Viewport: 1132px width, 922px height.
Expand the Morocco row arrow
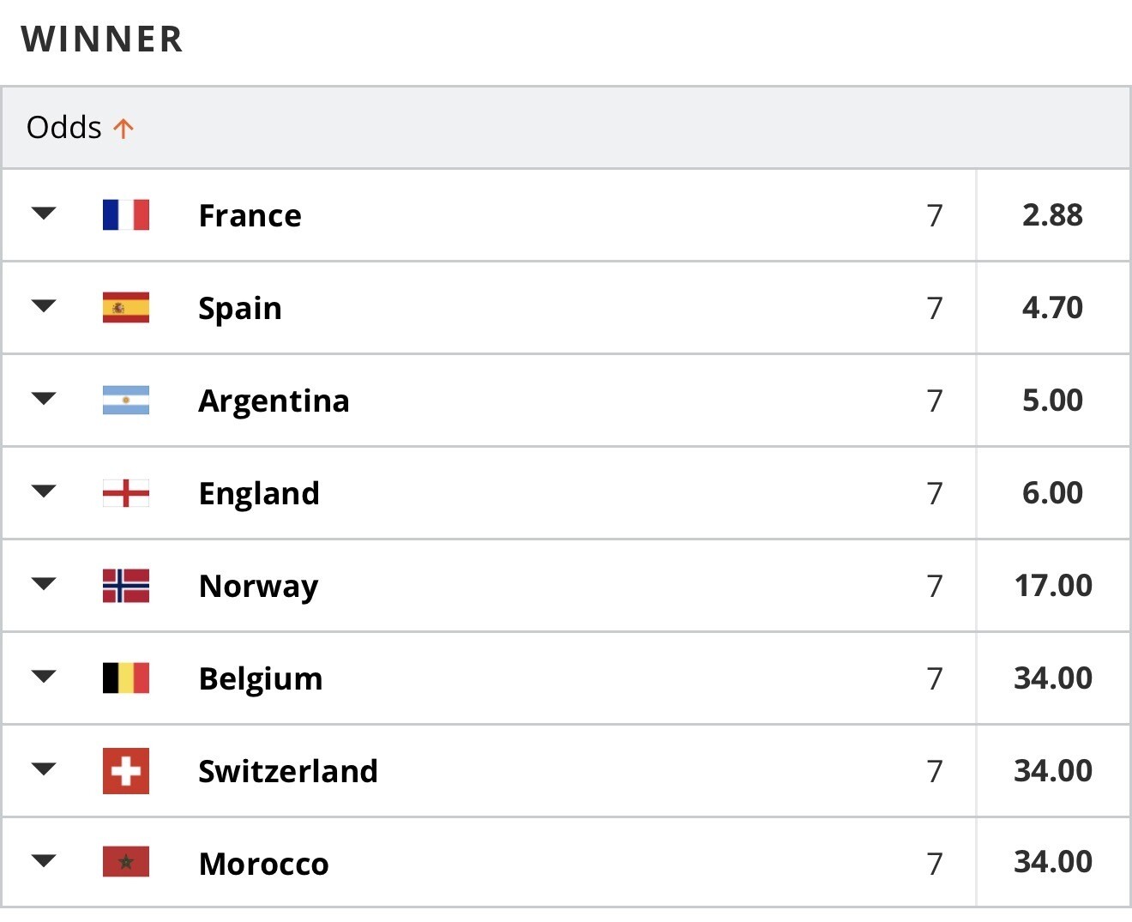(x=44, y=860)
